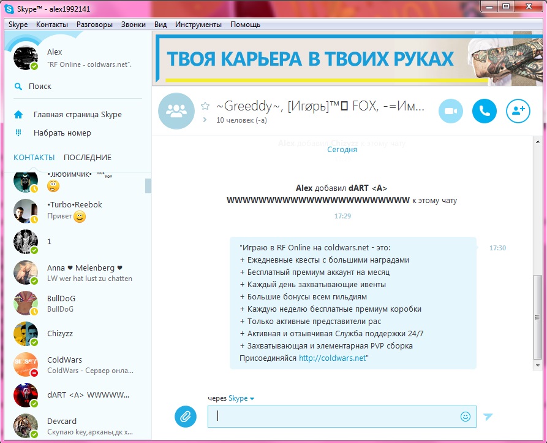Open the Skype menu
The height and width of the screenshot is (443, 547).
[18, 25]
